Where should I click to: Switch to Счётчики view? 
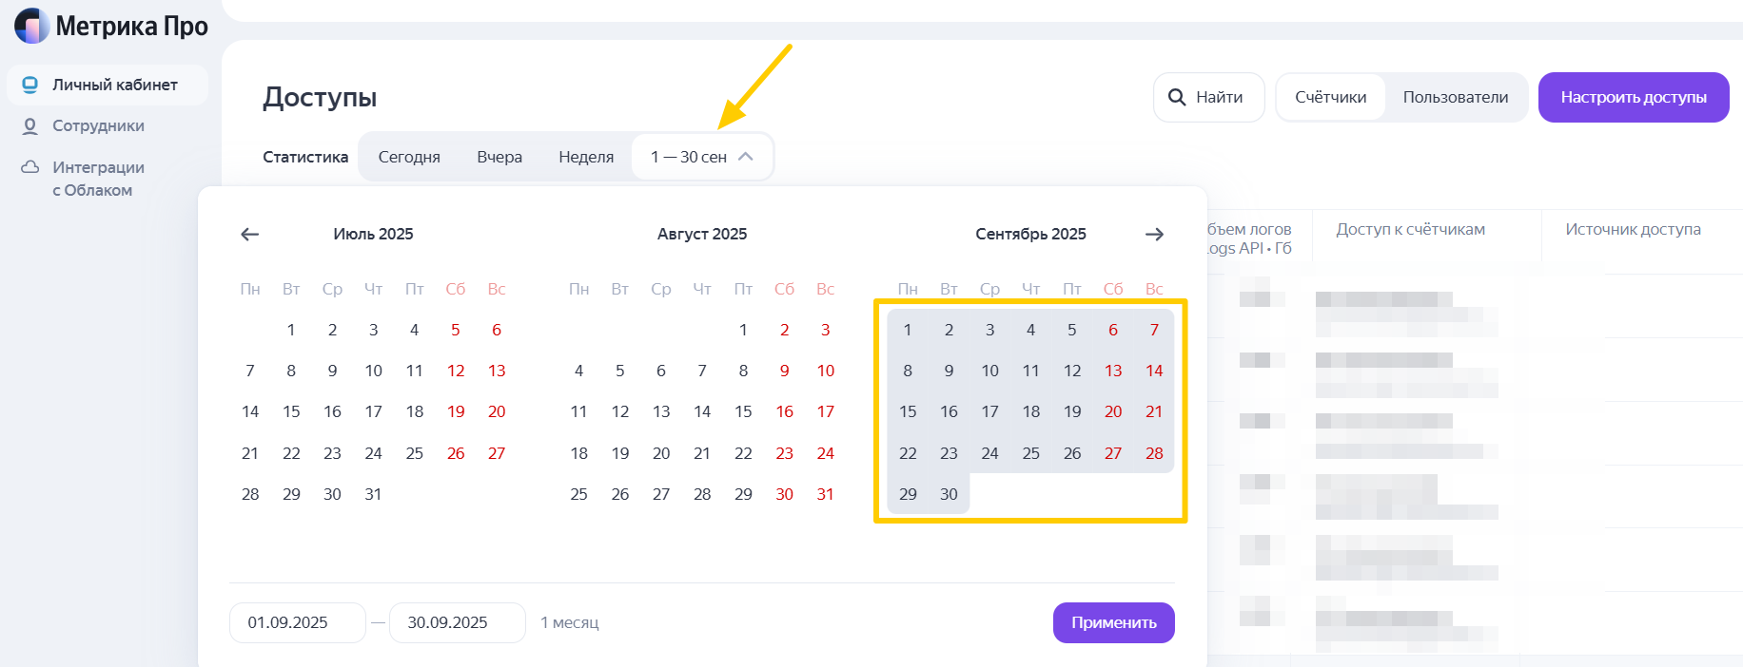pyautogui.click(x=1330, y=97)
